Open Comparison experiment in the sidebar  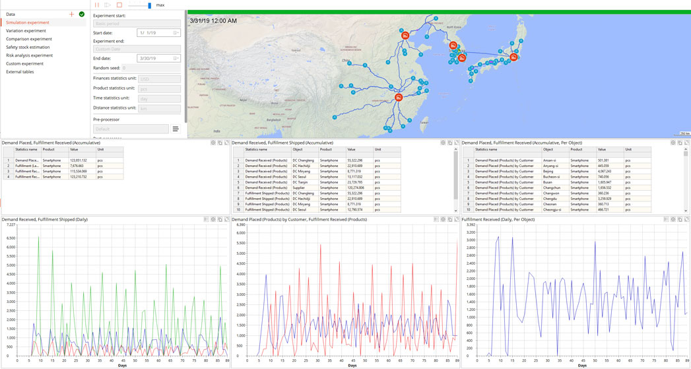[x=29, y=39]
